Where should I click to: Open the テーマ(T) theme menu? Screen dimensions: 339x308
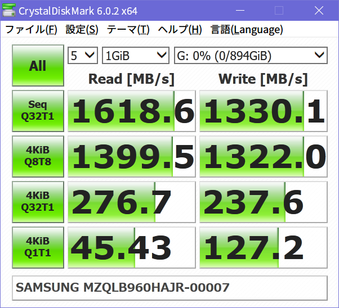(x=128, y=30)
